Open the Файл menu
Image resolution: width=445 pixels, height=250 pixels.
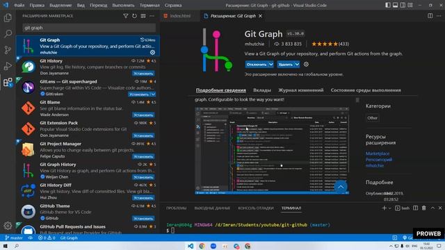coord(19,5)
